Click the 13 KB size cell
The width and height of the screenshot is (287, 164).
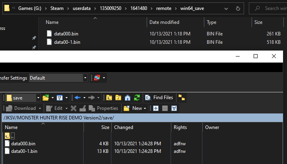click(103, 151)
